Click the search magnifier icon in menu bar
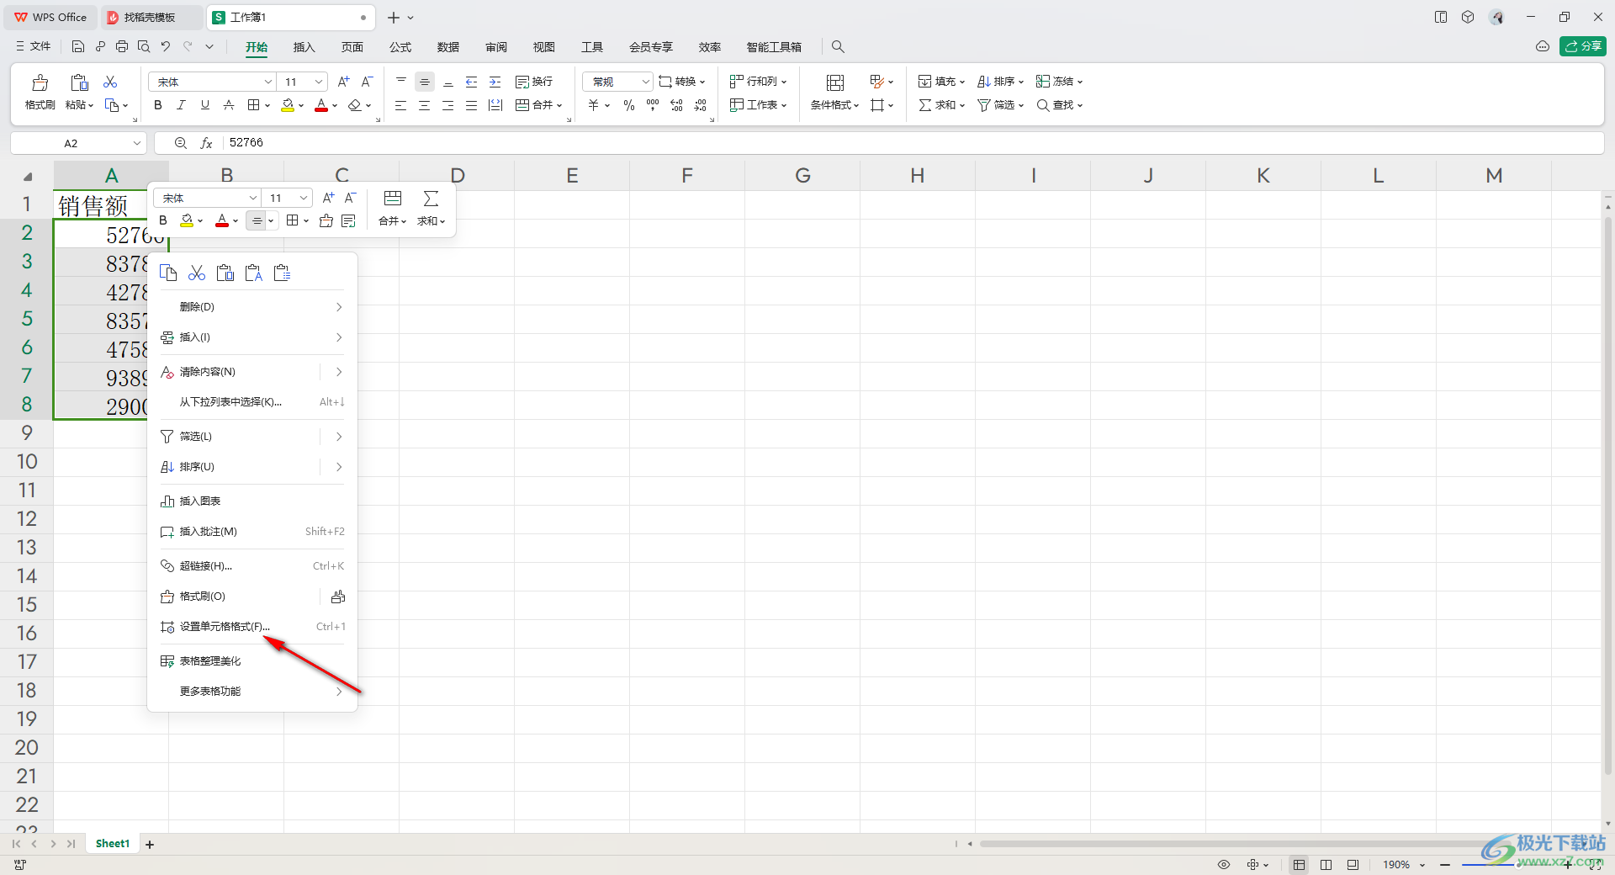Screen dimensions: 1615x875 (x=838, y=47)
